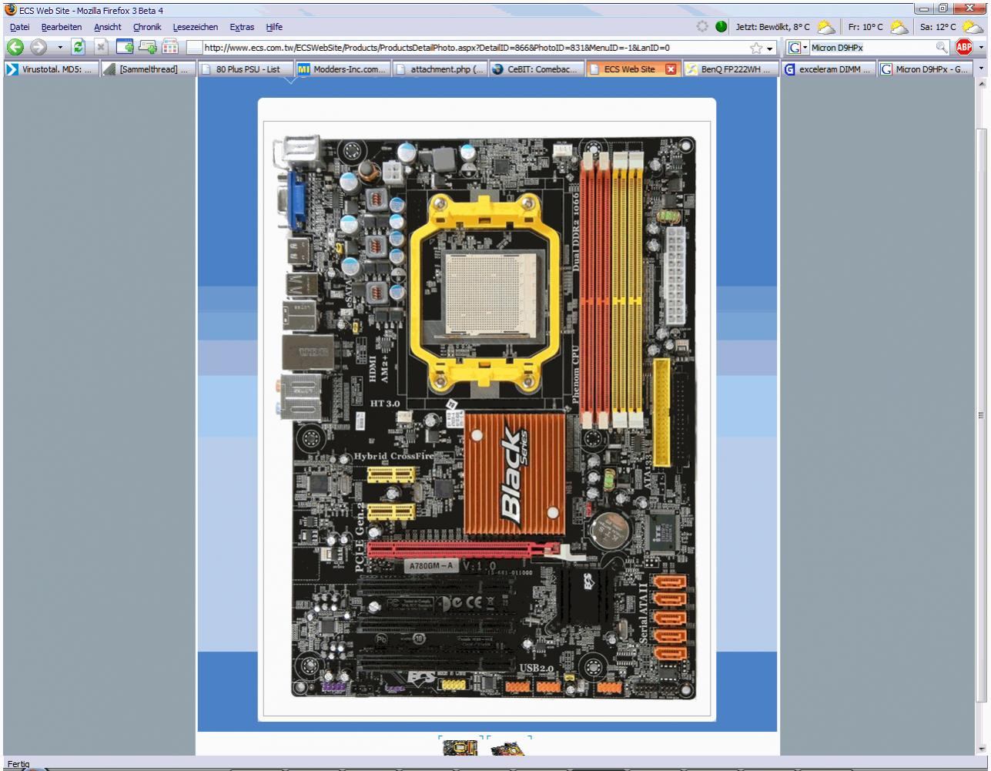Click the Friday 10°C forecast icon
This screenshot has width=991, height=771.
point(899,27)
